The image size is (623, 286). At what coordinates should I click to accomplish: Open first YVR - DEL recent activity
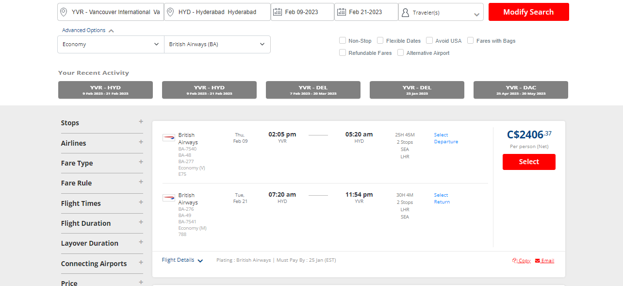click(313, 90)
